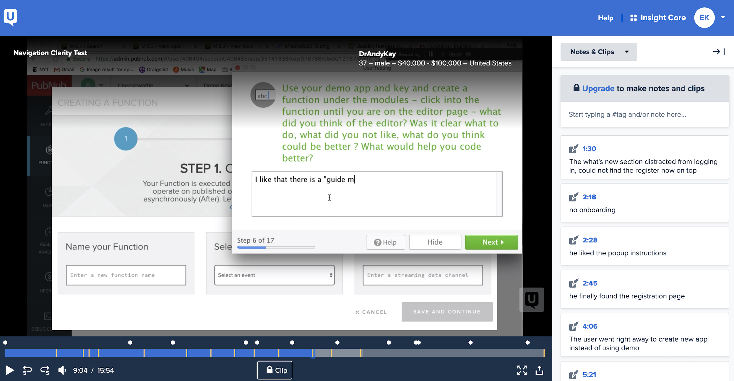Open the Help link in the header
The width and height of the screenshot is (734, 381).
click(605, 18)
